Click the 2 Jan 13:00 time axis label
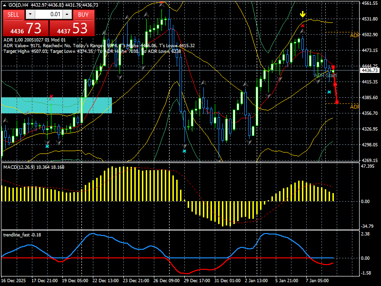The width and height of the screenshot is (381, 286). [257, 280]
